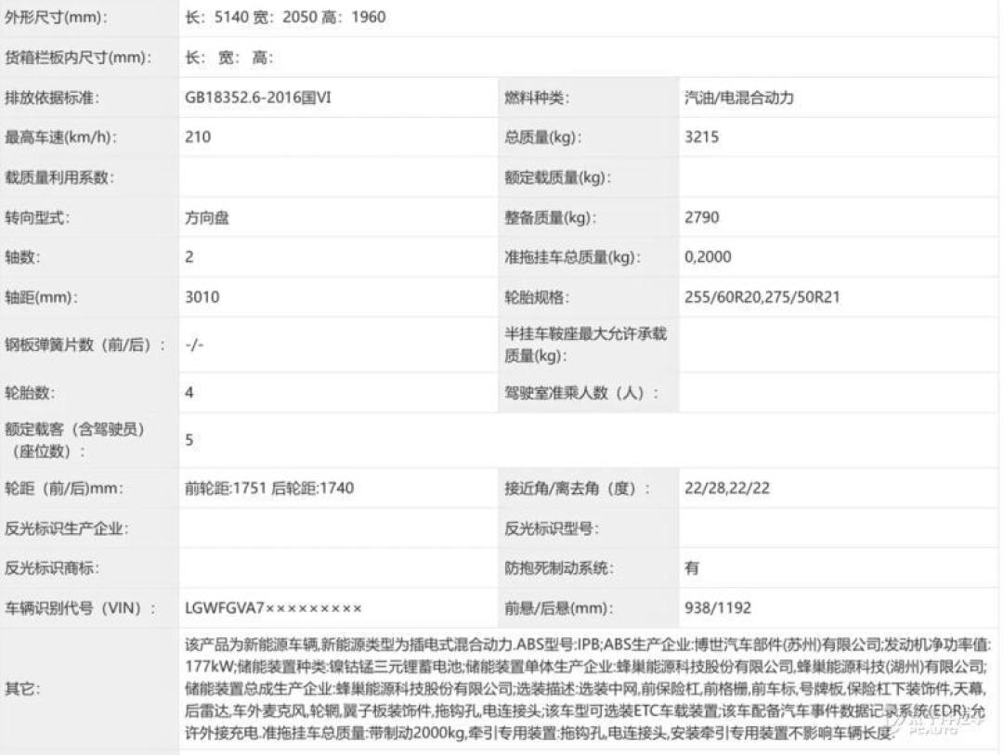
Task: Select VIN value LGWFGVA7×××××××××
Action: [x=273, y=608]
